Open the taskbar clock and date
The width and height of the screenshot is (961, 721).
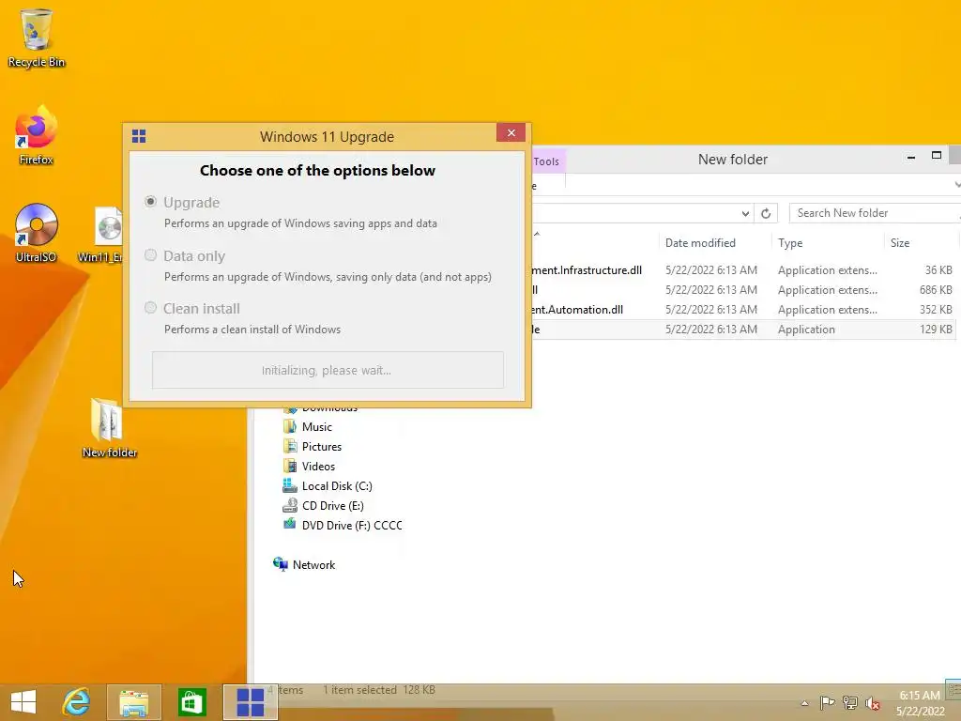click(920, 703)
